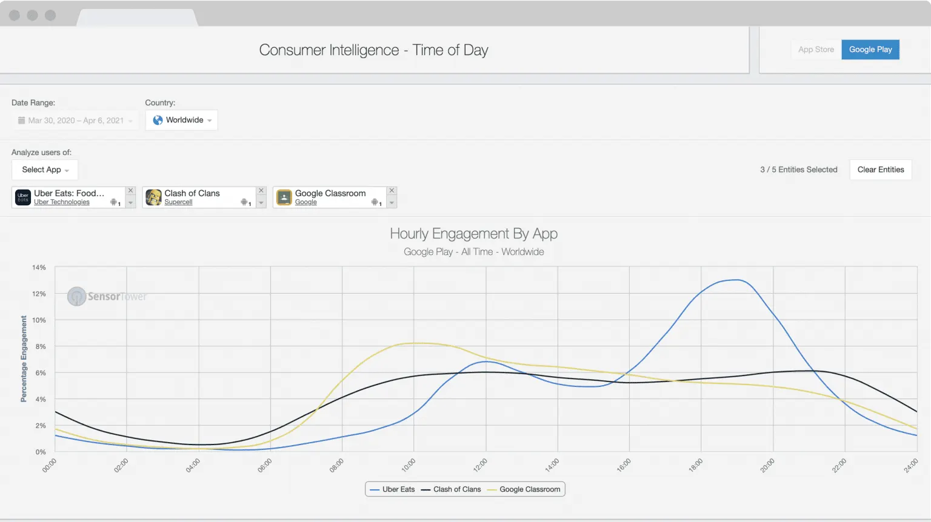
Task: Switch to the App Store tab
Action: pyautogui.click(x=816, y=50)
